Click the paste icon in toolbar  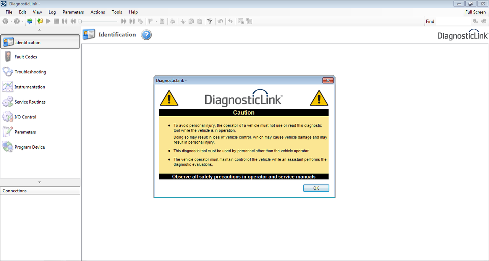tap(200, 21)
